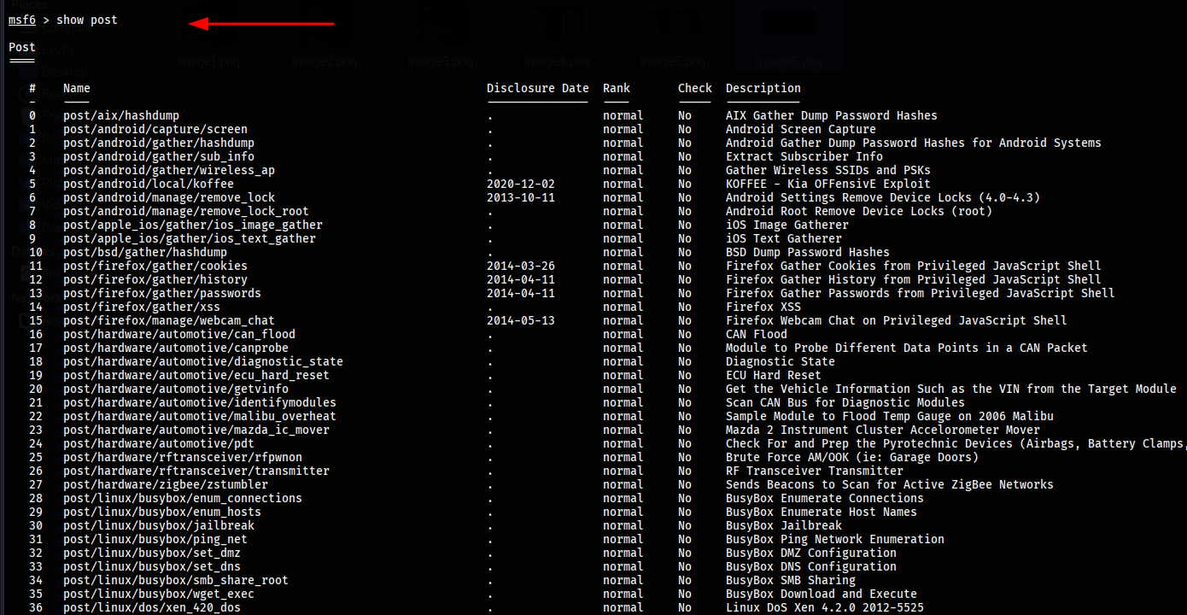Viewport: 1187px width, 615px height.
Task: Click the 'Name' column header
Action: (x=76, y=88)
